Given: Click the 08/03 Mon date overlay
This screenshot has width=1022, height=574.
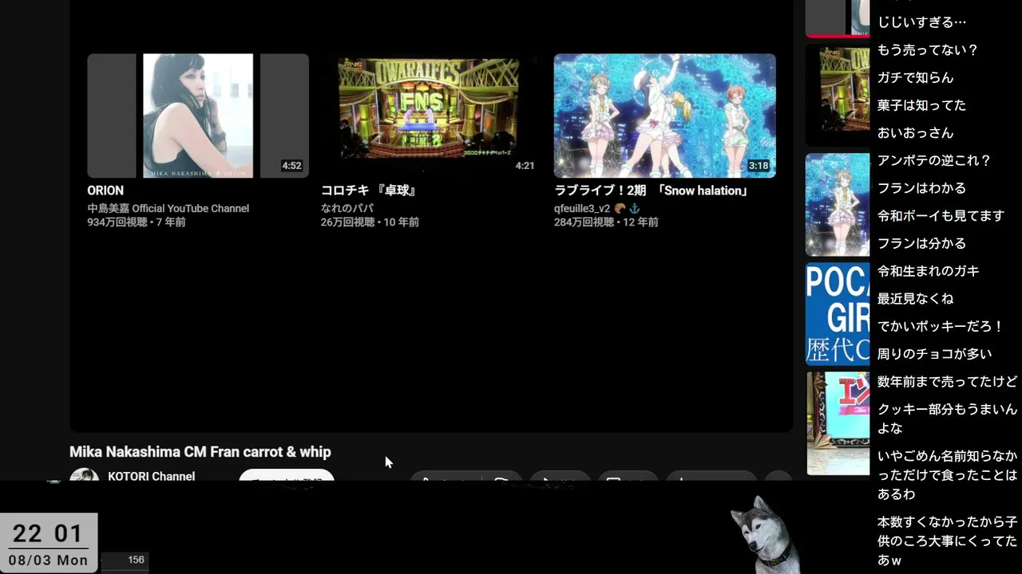Looking at the screenshot, I should pos(48,560).
